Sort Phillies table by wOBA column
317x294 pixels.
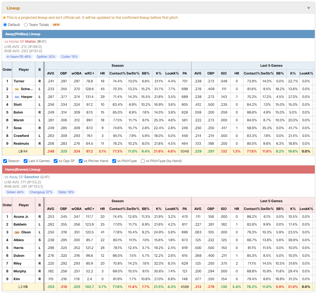[77, 73]
